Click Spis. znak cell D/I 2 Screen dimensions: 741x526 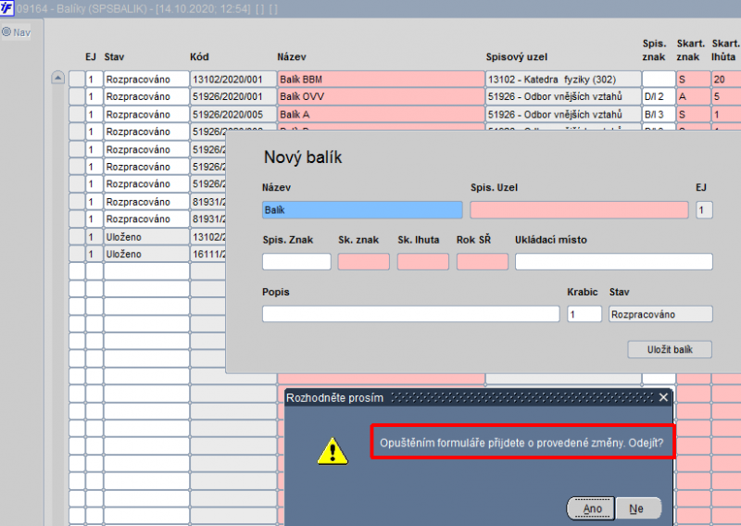click(659, 97)
